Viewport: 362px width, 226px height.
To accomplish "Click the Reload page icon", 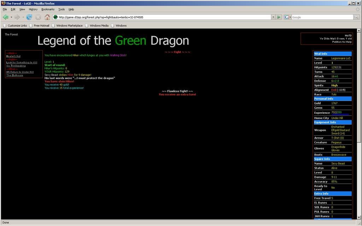I will pyautogui.click(x=29, y=17).
